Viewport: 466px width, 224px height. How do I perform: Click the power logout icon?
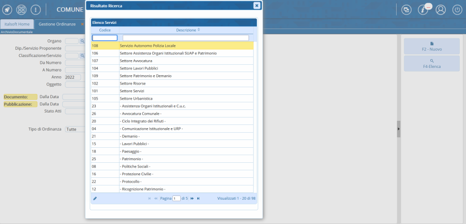pos(457,10)
